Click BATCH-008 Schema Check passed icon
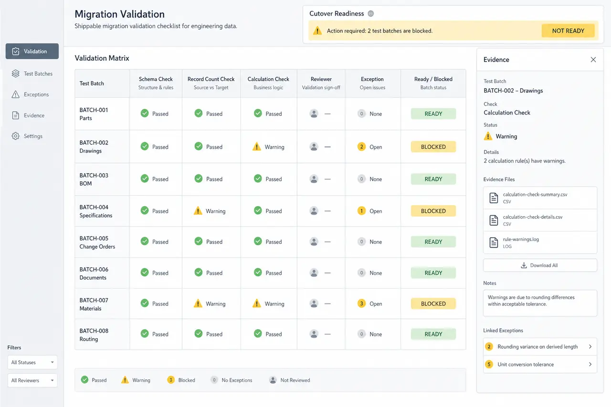 click(x=145, y=334)
